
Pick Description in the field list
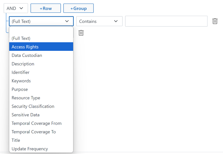pos(41,64)
